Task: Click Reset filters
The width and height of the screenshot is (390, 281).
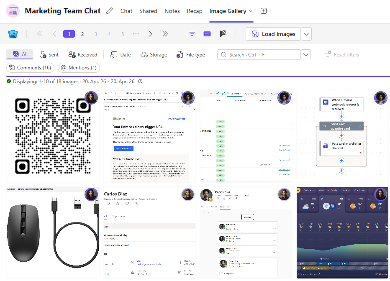Action: (x=342, y=55)
